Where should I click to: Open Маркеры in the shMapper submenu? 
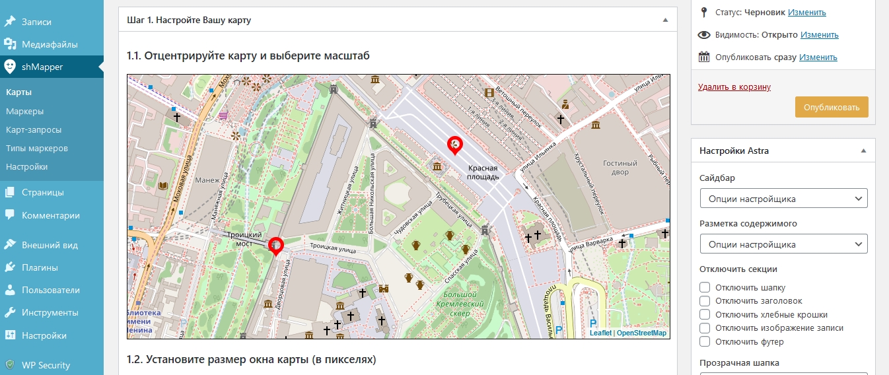25,111
